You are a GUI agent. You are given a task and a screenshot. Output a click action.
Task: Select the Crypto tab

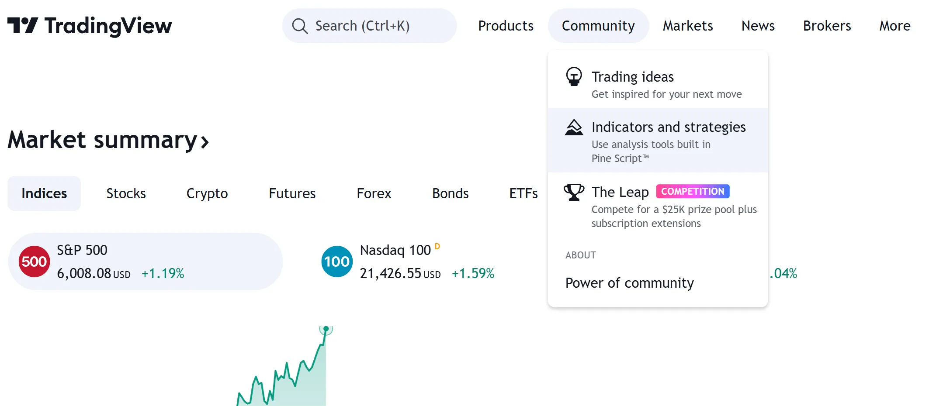pyautogui.click(x=207, y=193)
